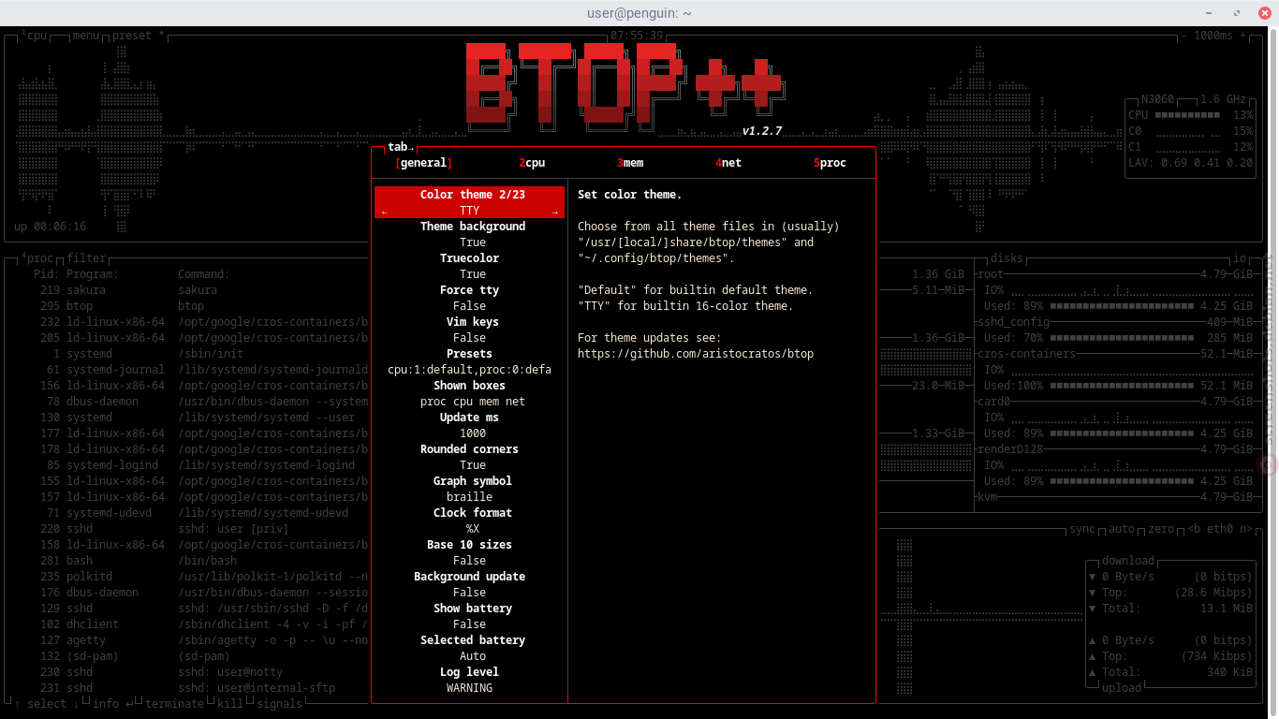Open the cpu options tab
This screenshot has width=1279, height=719.
532,163
